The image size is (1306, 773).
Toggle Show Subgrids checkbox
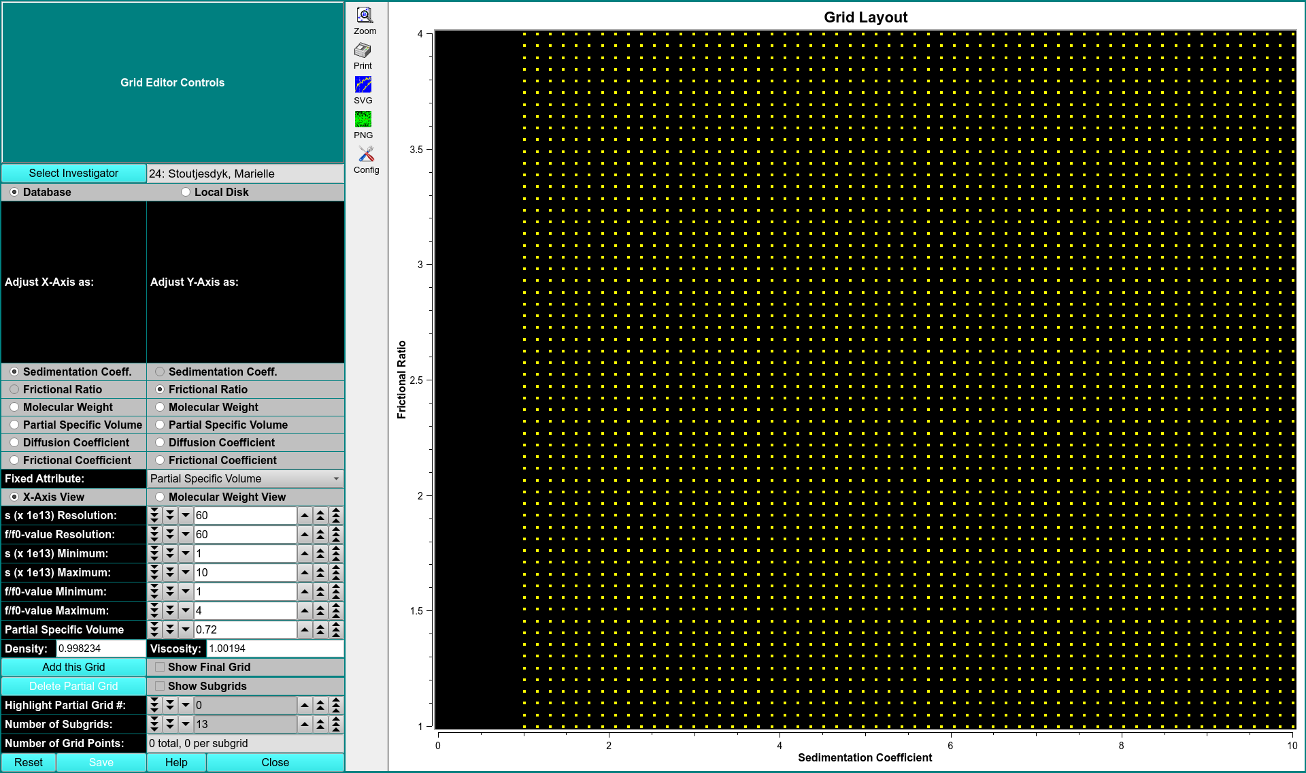160,686
